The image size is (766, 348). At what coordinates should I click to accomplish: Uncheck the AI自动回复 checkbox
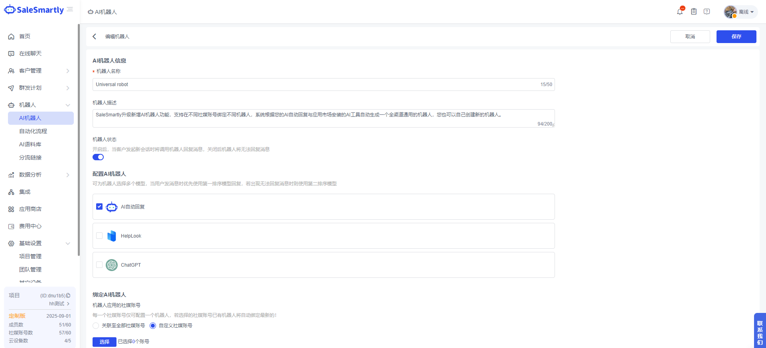(99, 206)
